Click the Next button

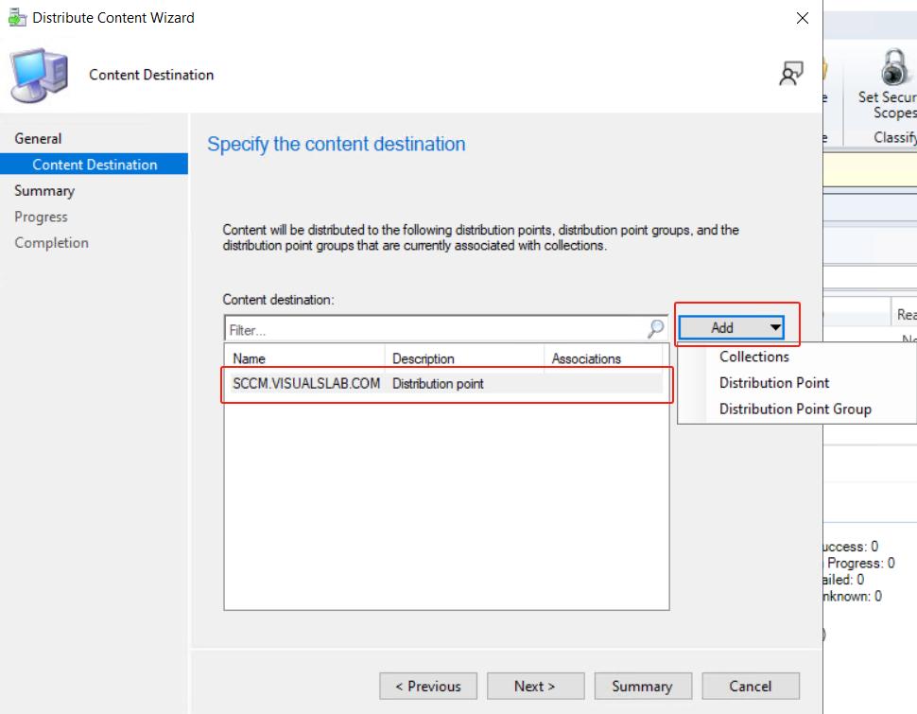click(x=534, y=687)
